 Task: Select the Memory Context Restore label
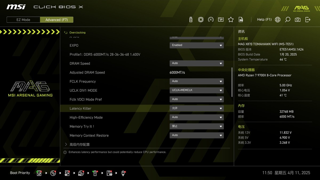(89, 135)
